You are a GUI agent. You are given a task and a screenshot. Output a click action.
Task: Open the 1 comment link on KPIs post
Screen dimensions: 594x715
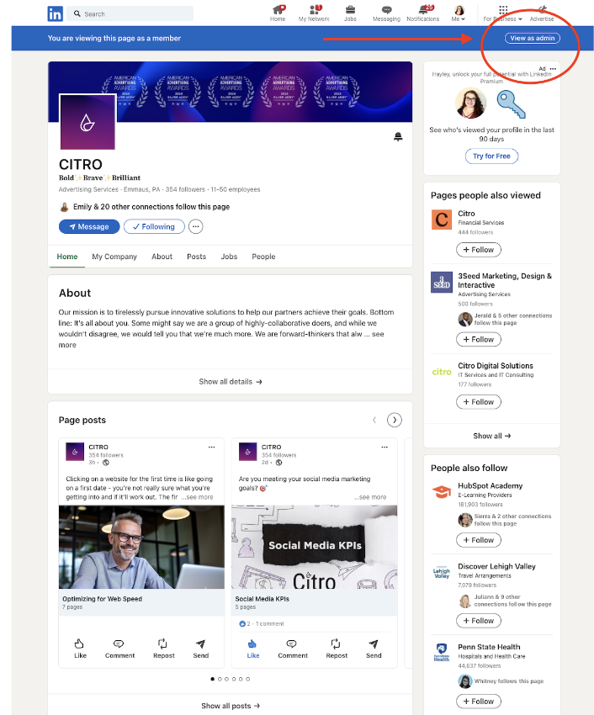click(269, 624)
